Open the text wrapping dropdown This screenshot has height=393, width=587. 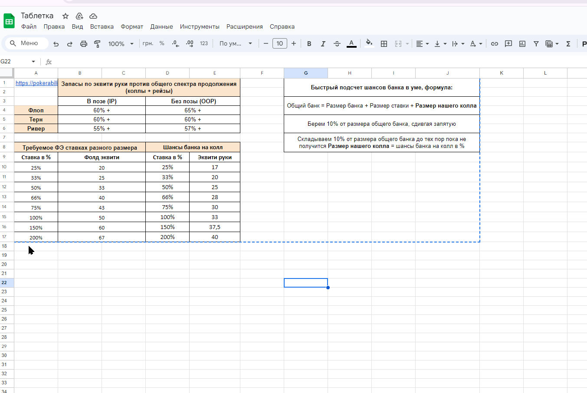458,44
